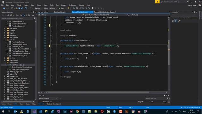Expand the FormOrderFich.cs node

[7, 42]
